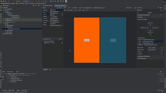
Task: Select the button in the orange design preview
Action: coord(87,40)
